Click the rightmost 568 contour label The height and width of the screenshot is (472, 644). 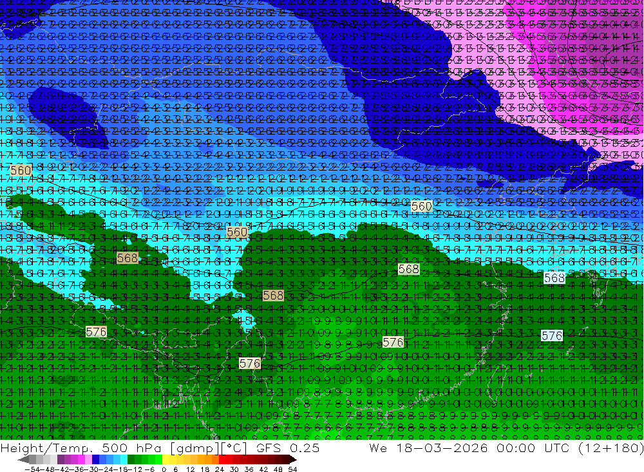click(x=554, y=278)
